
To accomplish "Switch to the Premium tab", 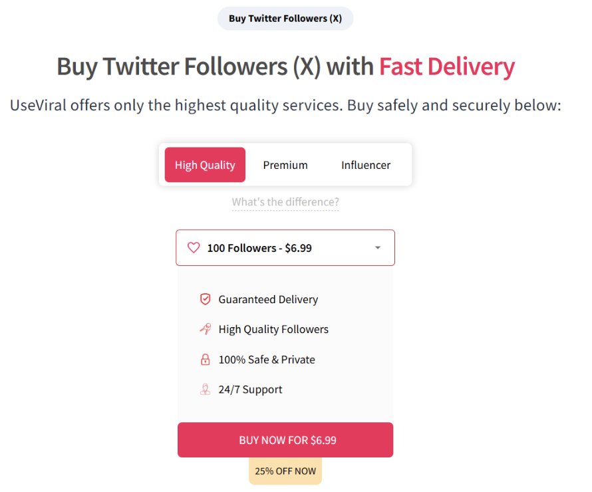I will point(285,165).
